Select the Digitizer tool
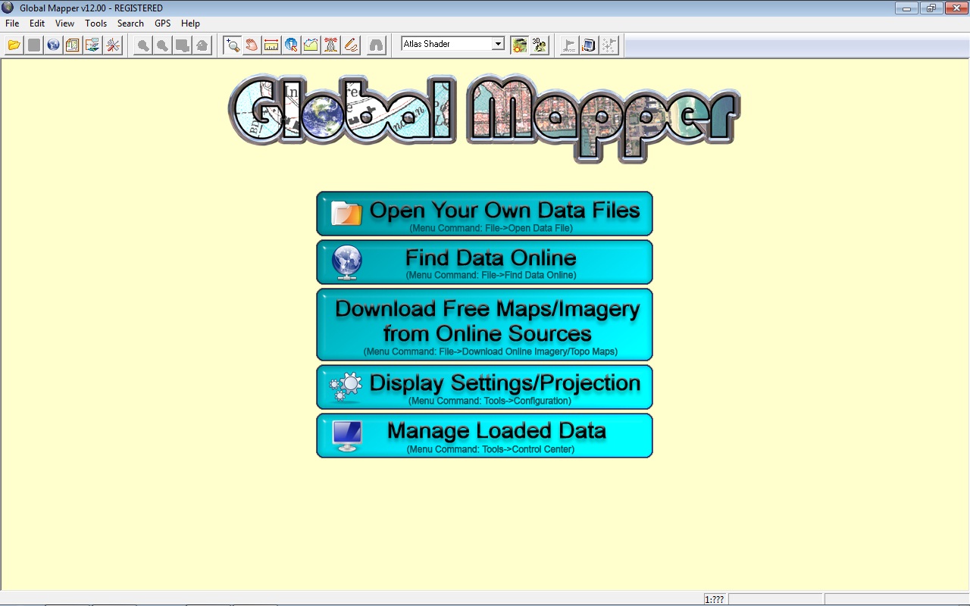970x606 pixels. [x=351, y=45]
